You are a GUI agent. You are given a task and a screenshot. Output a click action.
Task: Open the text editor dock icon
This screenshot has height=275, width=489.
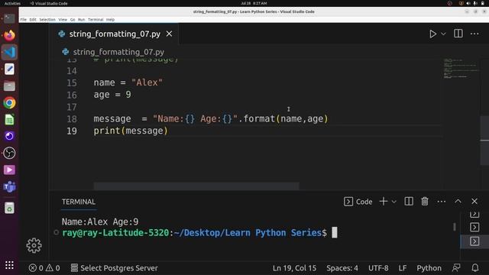point(9,70)
